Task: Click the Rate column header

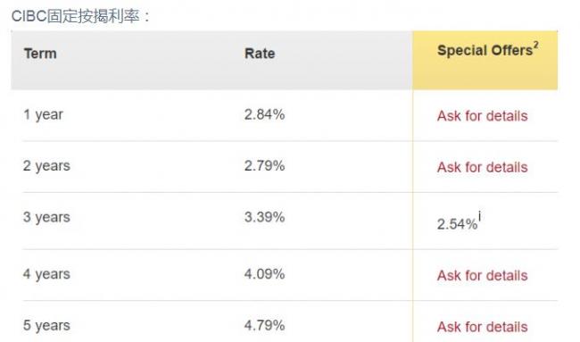Action: (260, 54)
